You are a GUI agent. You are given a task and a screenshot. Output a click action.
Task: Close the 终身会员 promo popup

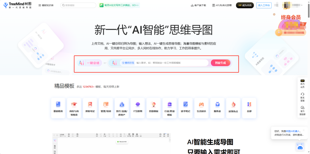tap(274, 14)
